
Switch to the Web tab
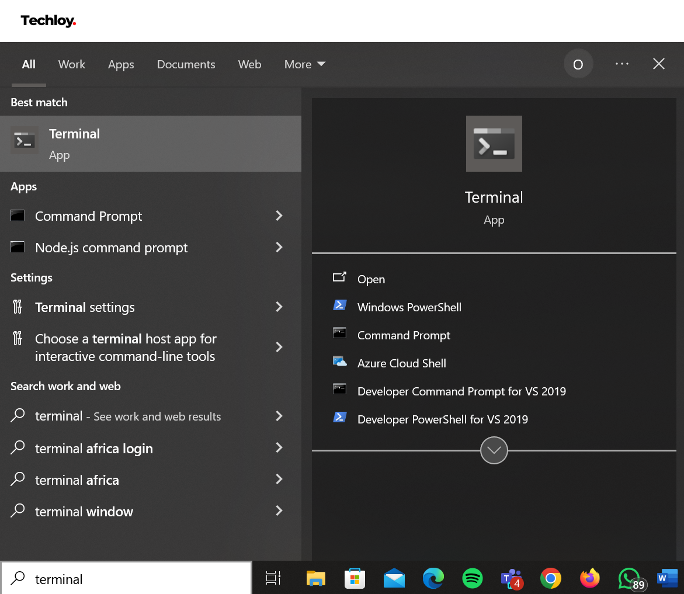coord(249,65)
